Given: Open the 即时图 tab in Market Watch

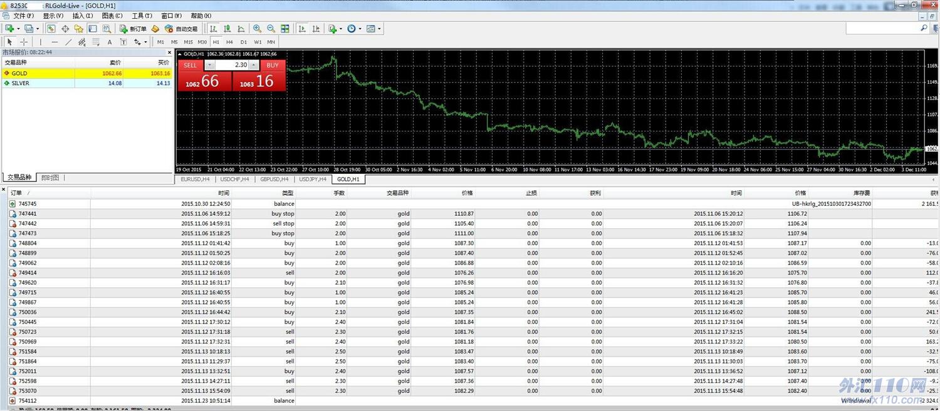Looking at the screenshot, I should pyautogui.click(x=50, y=178).
